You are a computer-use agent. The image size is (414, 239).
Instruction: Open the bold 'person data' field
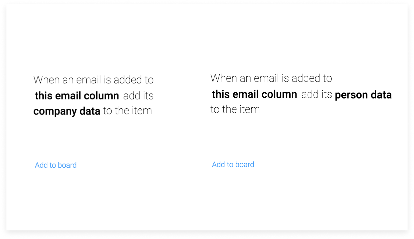[x=363, y=95]
